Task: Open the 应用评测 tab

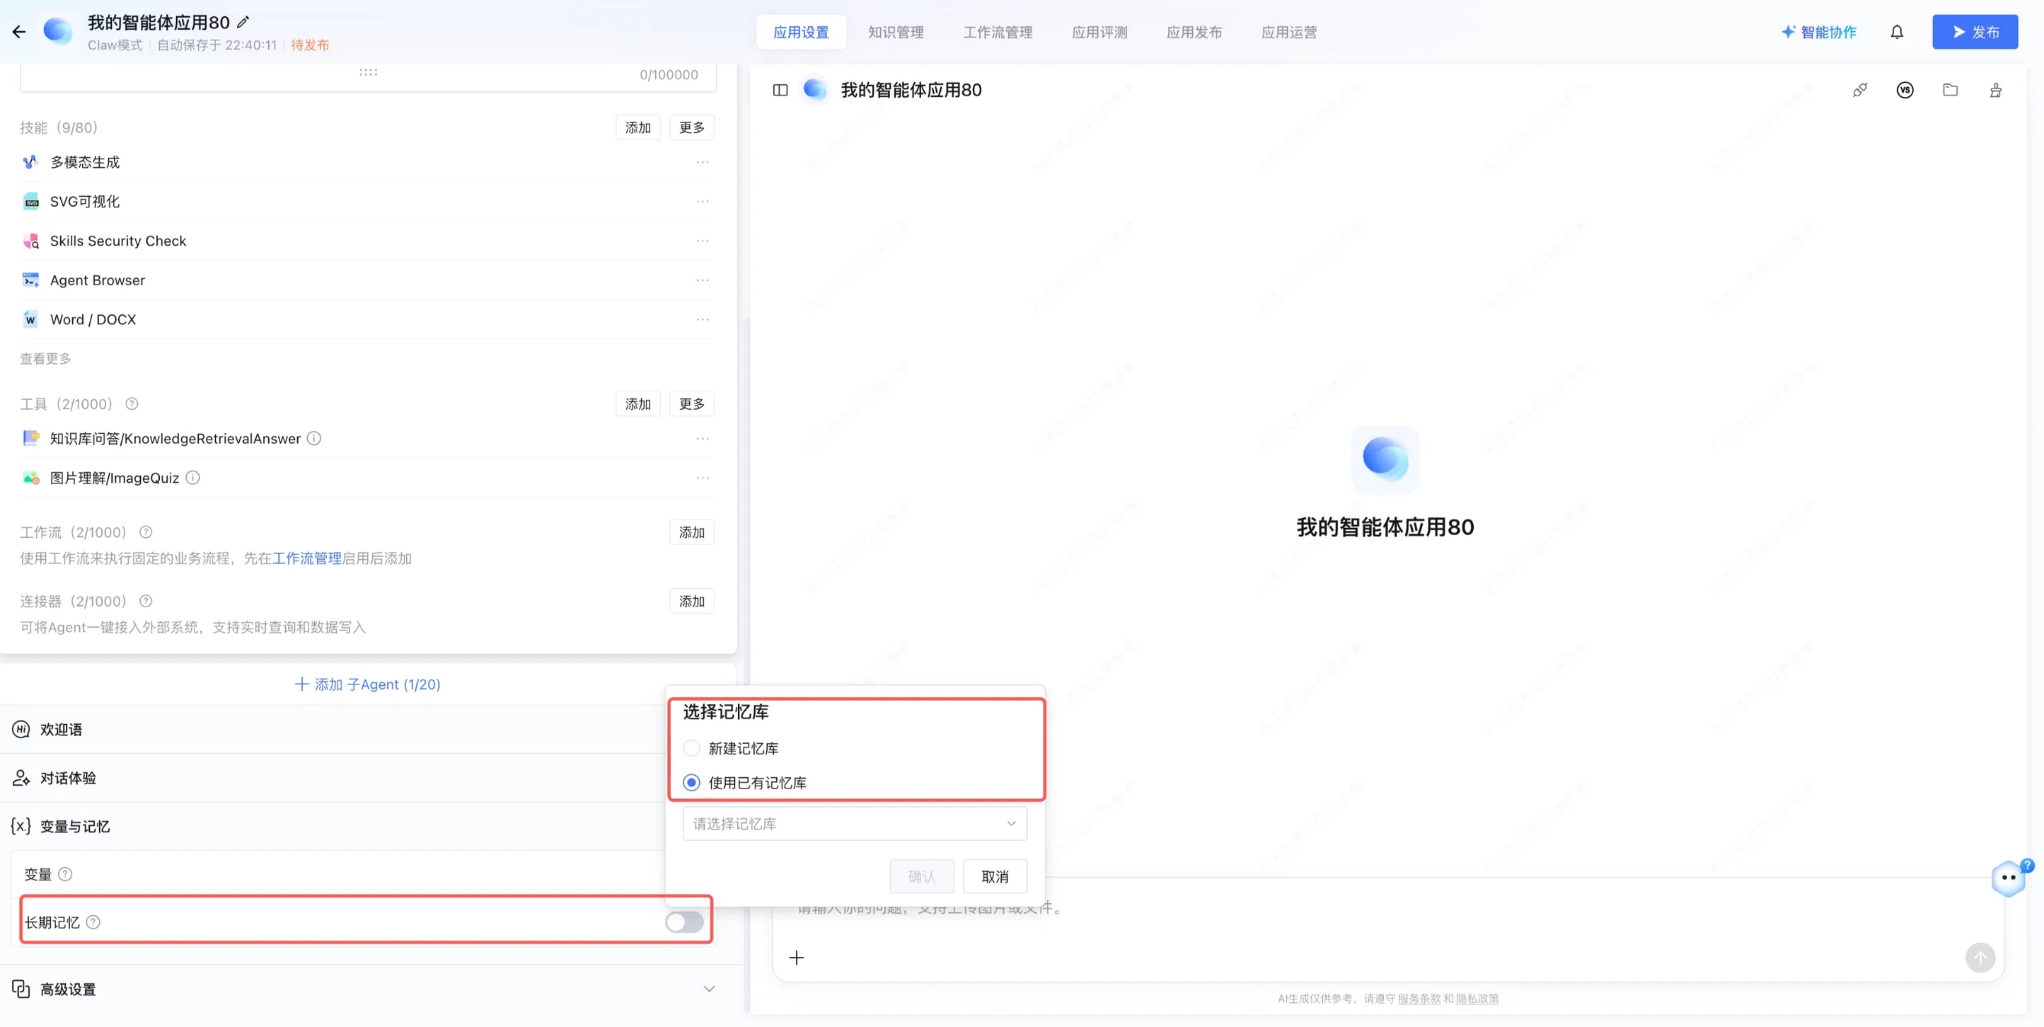Action: click(1099, 32)
